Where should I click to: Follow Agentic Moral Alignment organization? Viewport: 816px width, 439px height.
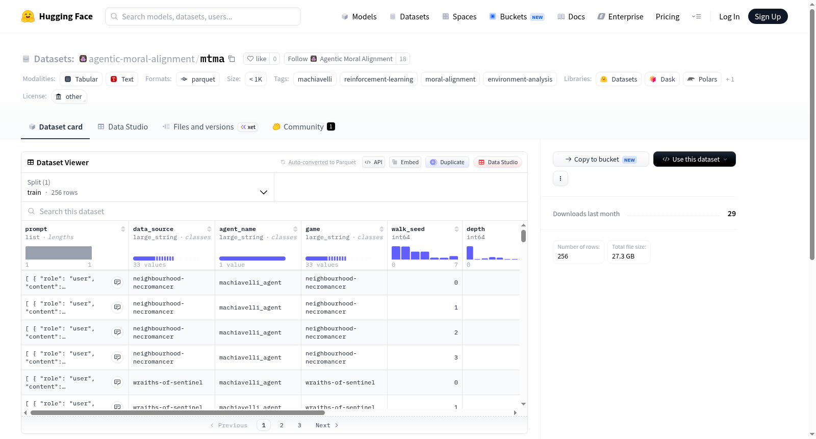(340, 59)
